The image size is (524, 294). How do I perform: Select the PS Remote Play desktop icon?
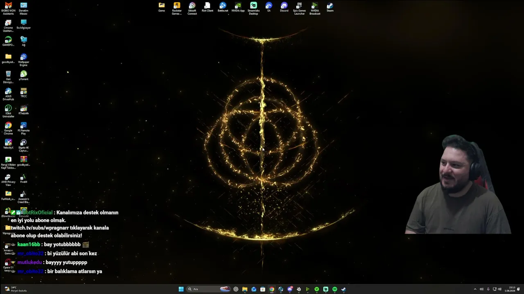click(24, 129)
